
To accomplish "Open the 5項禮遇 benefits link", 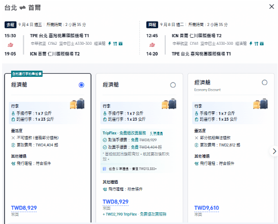I will click(x=156, y=133).
